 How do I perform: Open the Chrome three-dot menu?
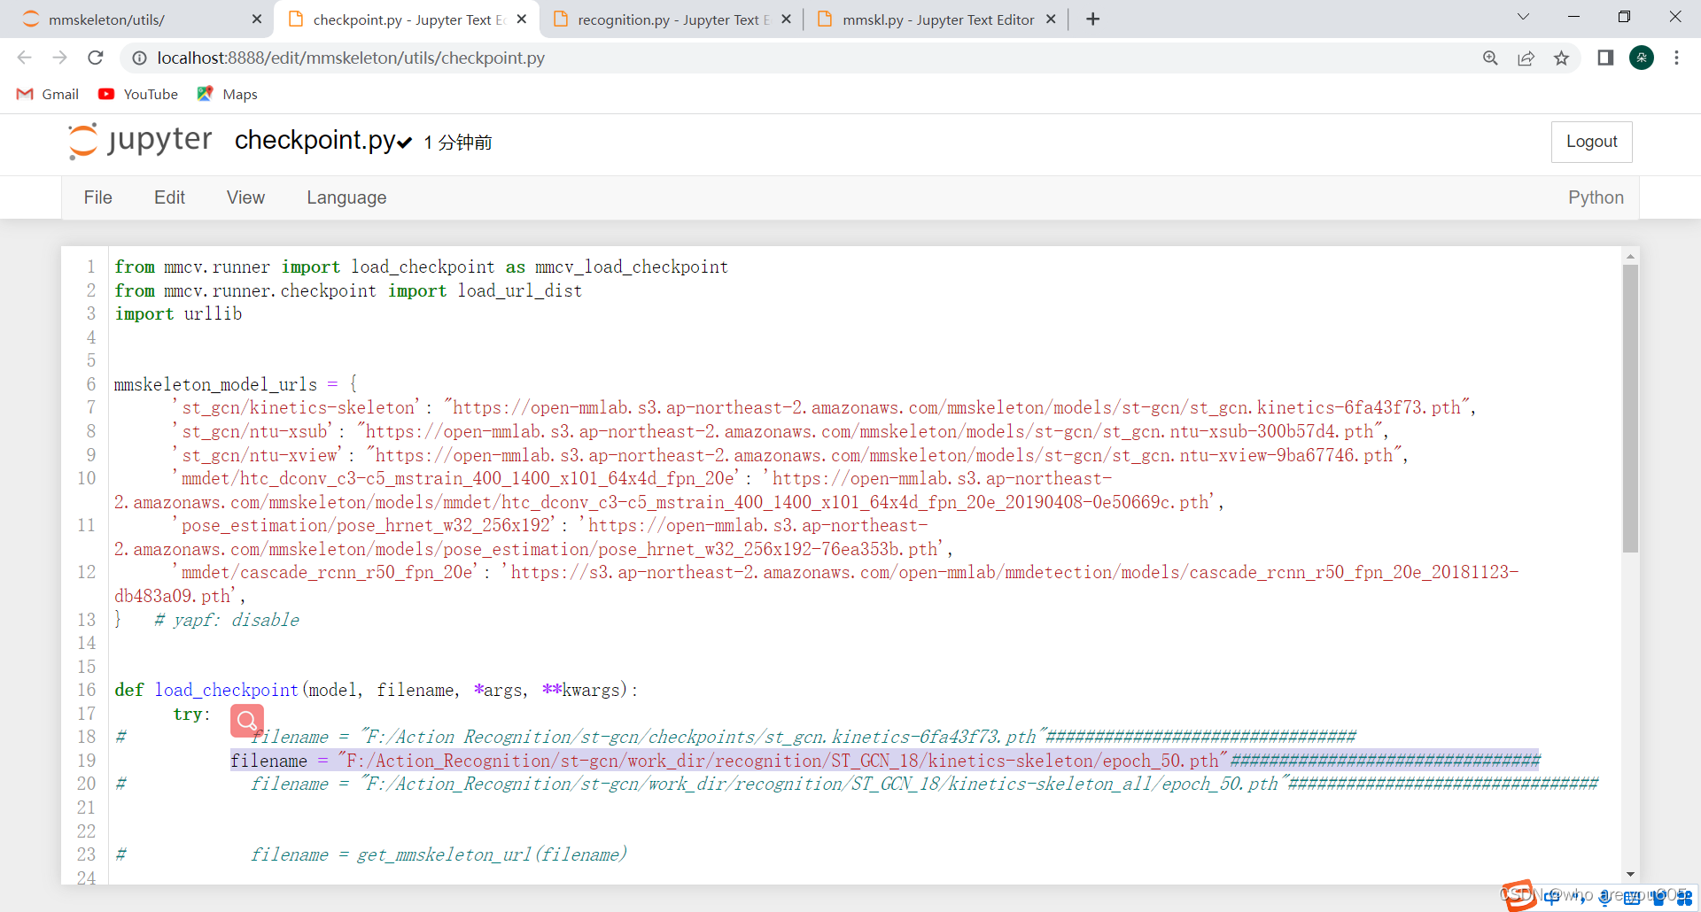pyautogui.click(x=1677, y=58)
